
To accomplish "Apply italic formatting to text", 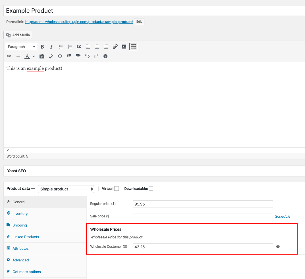I will click(x=51, y=47).
